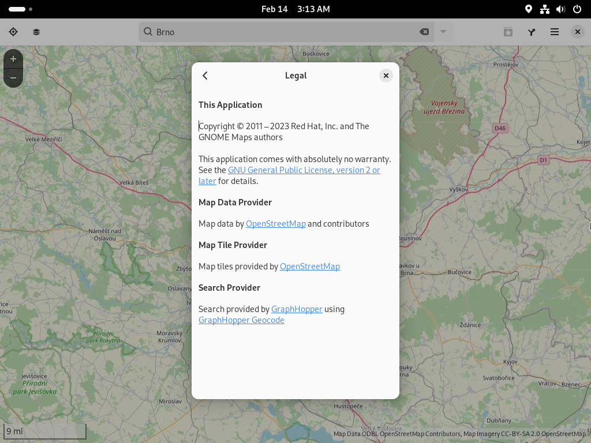The height and width of the screenshot is (443, 591).
Task: Click the power icon in the top bar
Action: pos(577,9)
